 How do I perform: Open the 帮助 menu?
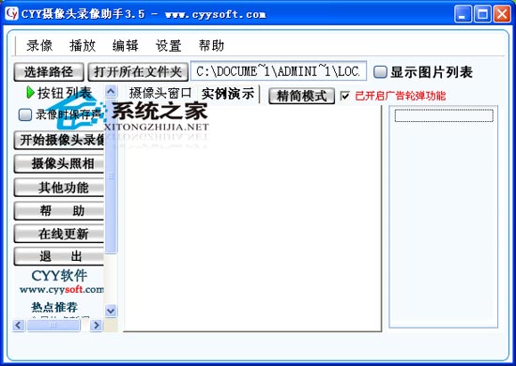coord(211,45)
